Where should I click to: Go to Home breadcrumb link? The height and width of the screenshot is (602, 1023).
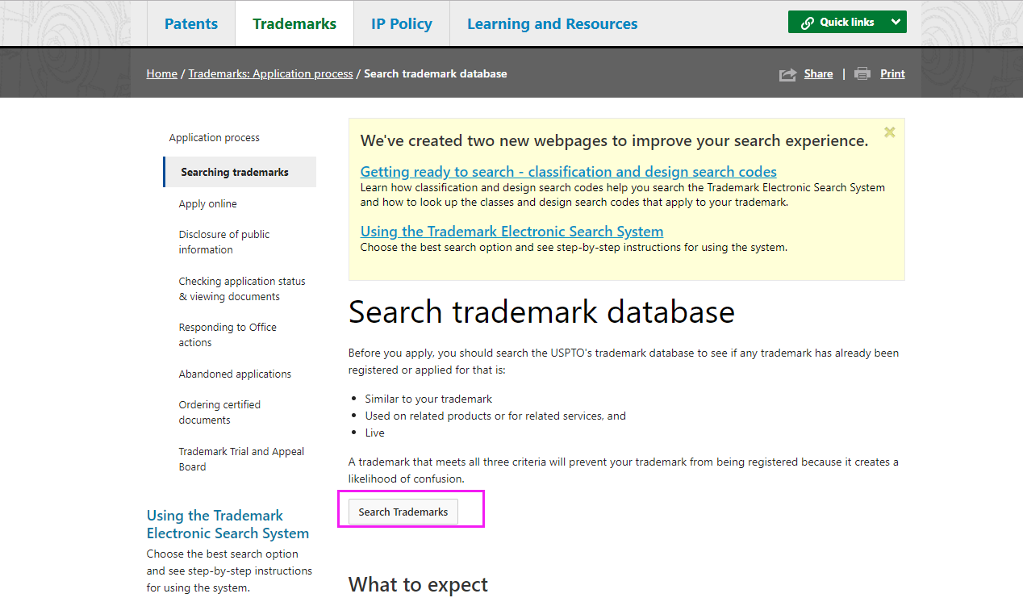(x=161, y=73)
